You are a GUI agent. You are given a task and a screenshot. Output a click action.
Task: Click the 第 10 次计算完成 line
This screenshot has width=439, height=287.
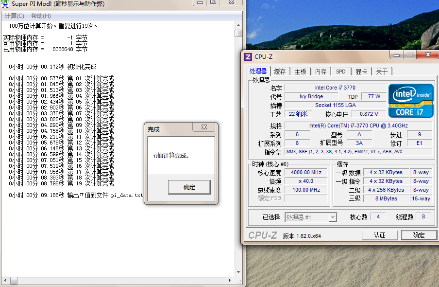pyautogui.click(x=61, y=131)
